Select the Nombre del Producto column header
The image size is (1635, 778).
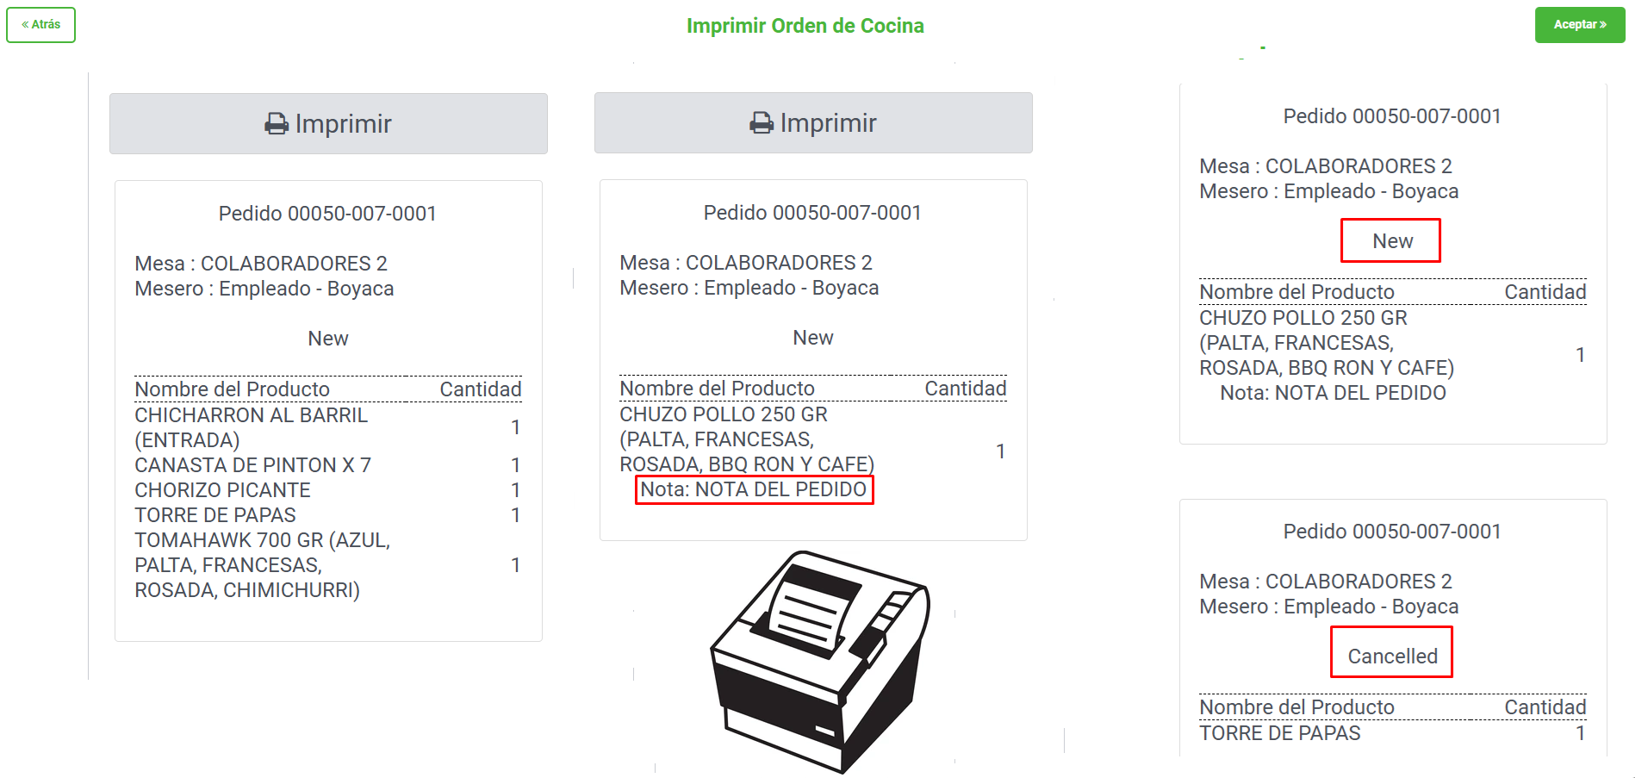233,389
